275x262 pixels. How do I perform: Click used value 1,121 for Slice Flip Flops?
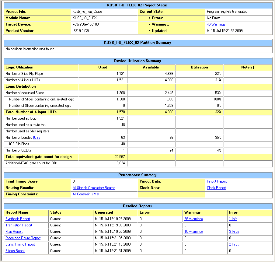(x=120, y=74)
